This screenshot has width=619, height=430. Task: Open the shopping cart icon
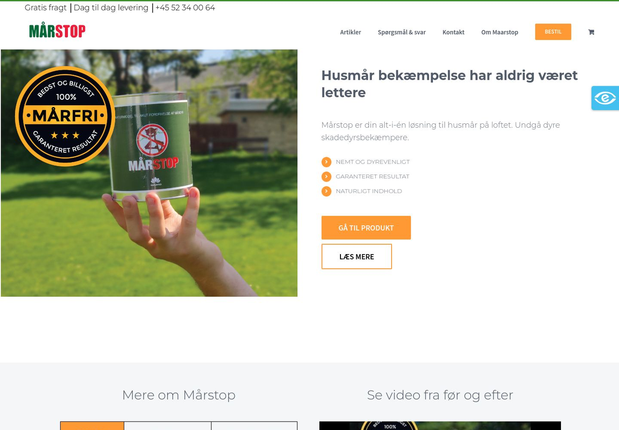coord(591,32)
